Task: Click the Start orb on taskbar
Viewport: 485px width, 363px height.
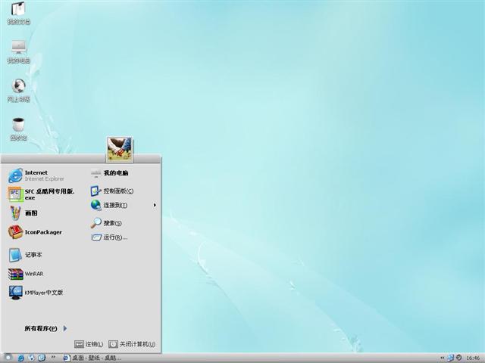Action: pyautogui.click(x=8, y=358)
